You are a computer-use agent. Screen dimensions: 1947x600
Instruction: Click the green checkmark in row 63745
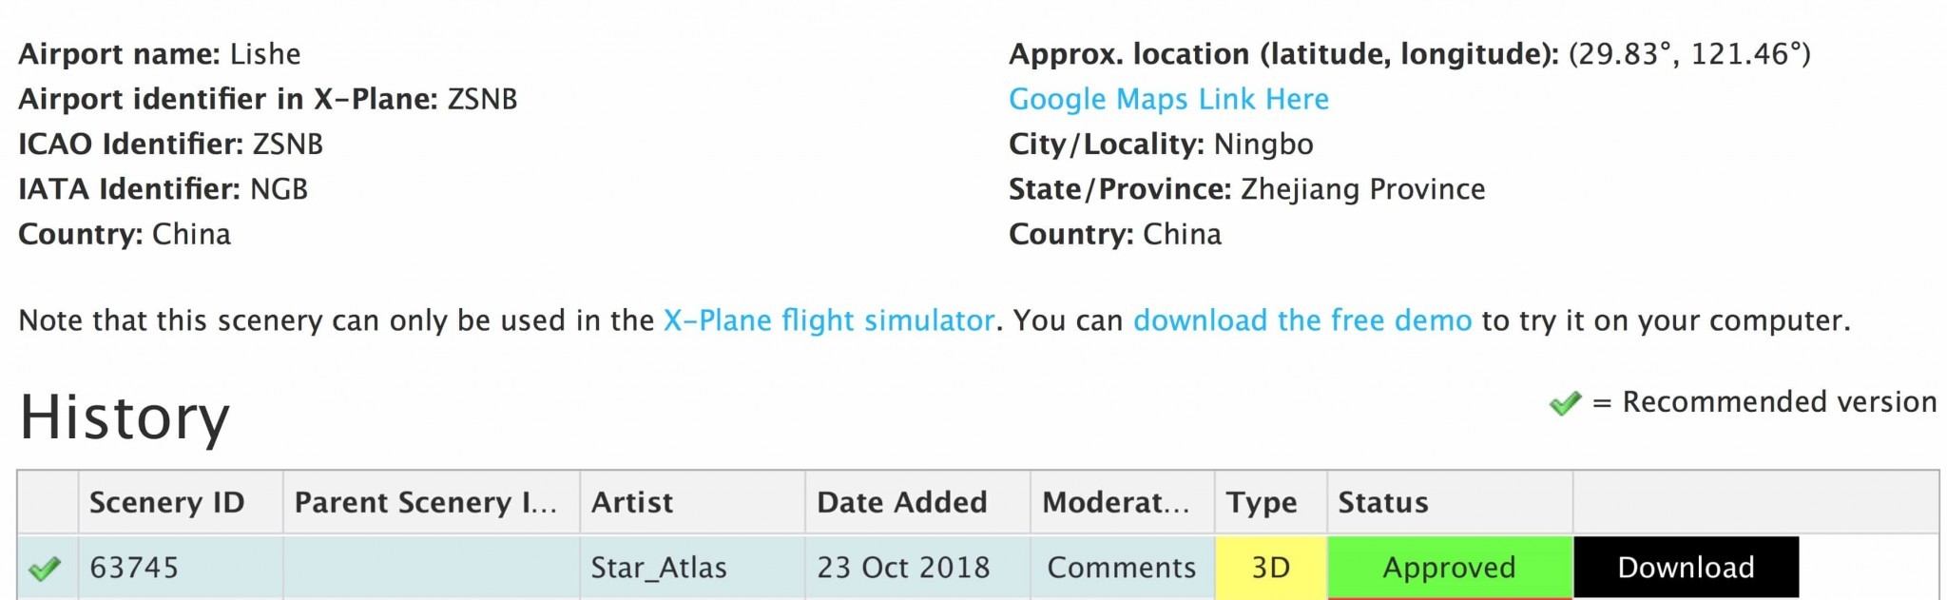[45, 569]
